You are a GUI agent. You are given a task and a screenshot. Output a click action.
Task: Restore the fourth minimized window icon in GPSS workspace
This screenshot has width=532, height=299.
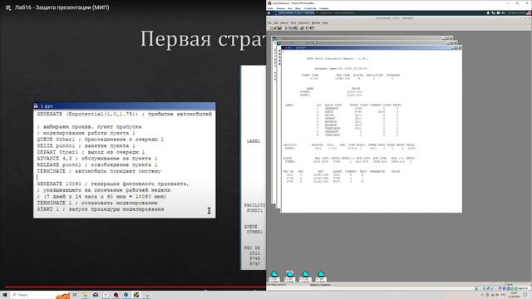[321, 277]
